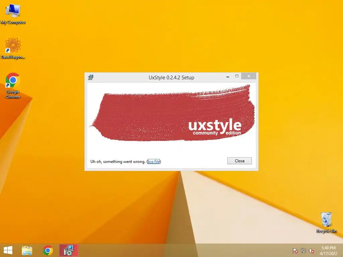Select Google Chrome desktop shortcut
This screenshot has width=343, height=257.
[x=13, y=86]
